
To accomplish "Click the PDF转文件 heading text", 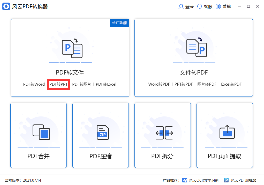I will click(x=70, y=72).
